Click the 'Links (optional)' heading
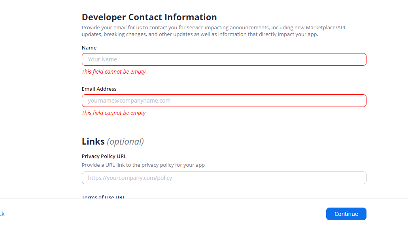Image resolution: width=408 pixels, height=225 pixels. point(113,141)
